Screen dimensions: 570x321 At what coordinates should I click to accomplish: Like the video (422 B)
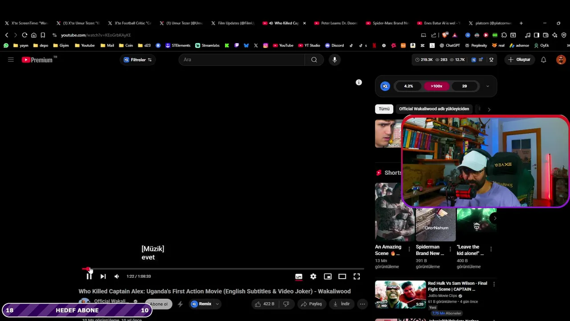264,304
